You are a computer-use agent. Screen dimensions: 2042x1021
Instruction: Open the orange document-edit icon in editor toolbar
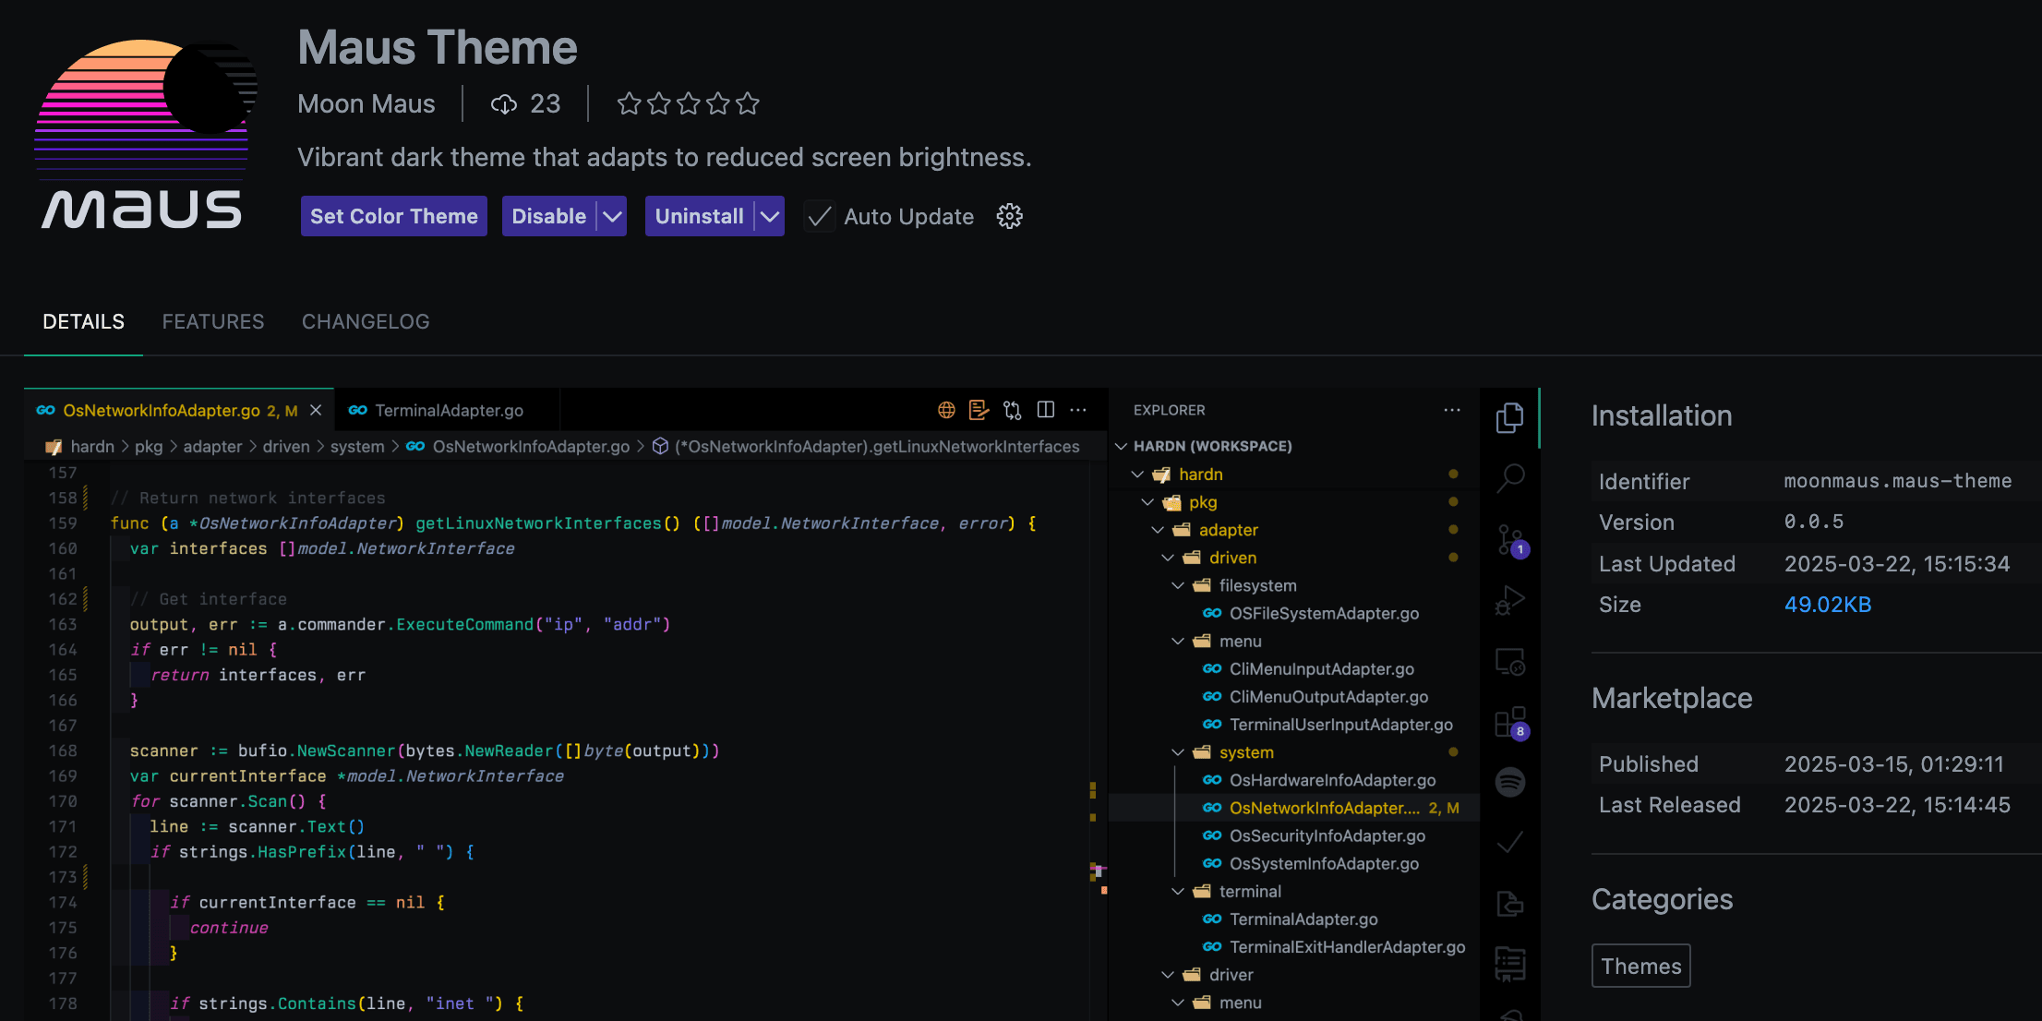pyautogui.click(x=979, y=410)
